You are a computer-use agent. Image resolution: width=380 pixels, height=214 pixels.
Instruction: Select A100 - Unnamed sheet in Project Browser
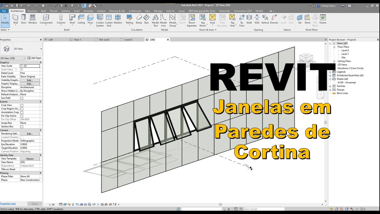346,83
